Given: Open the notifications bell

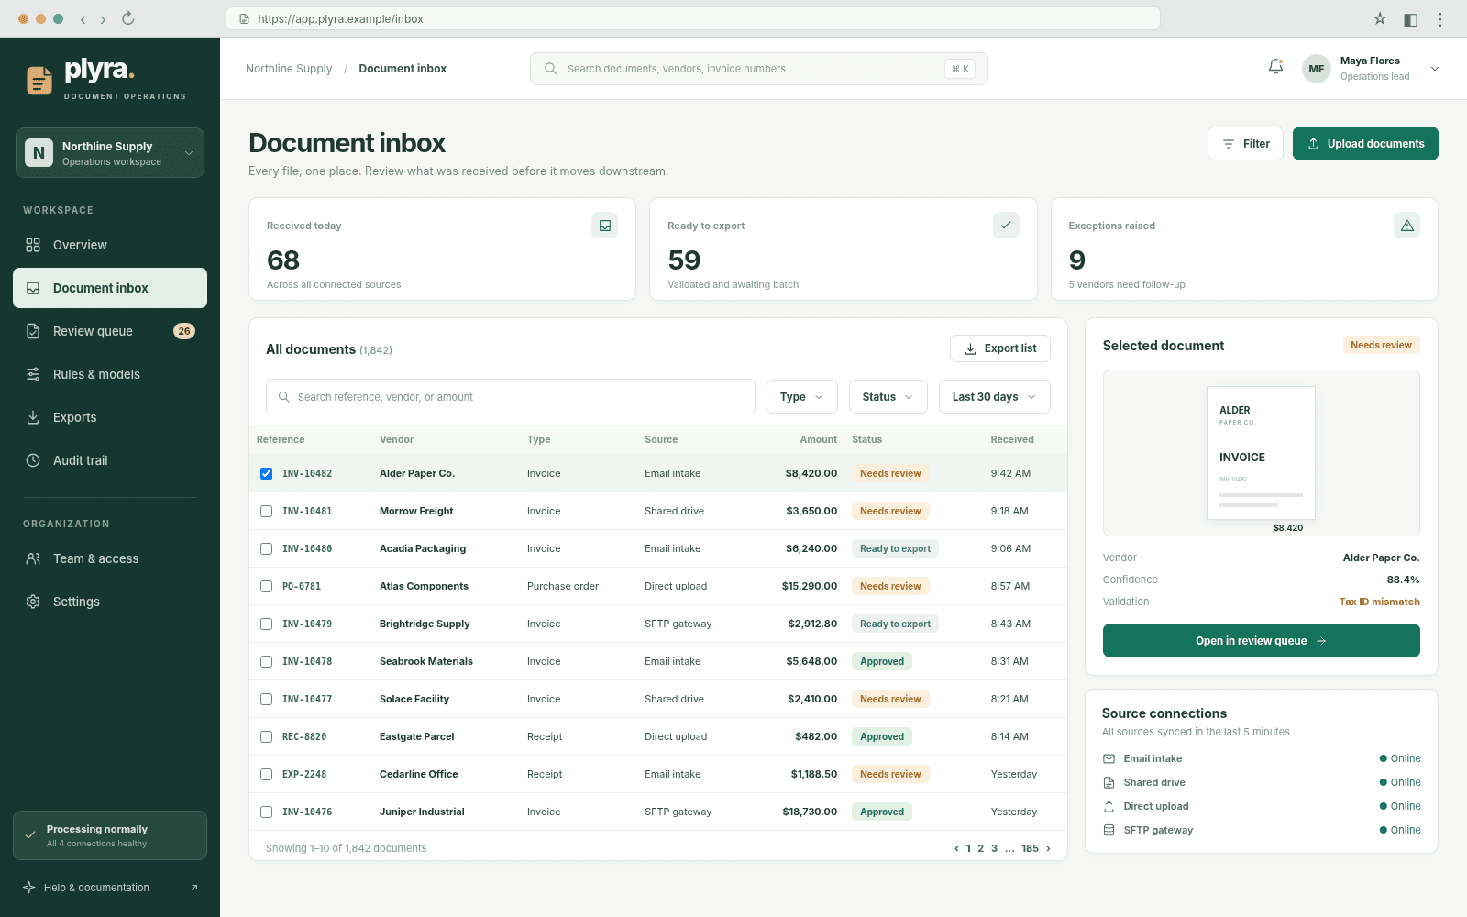Looking at the screenshot, I should tap(1275, 67).
